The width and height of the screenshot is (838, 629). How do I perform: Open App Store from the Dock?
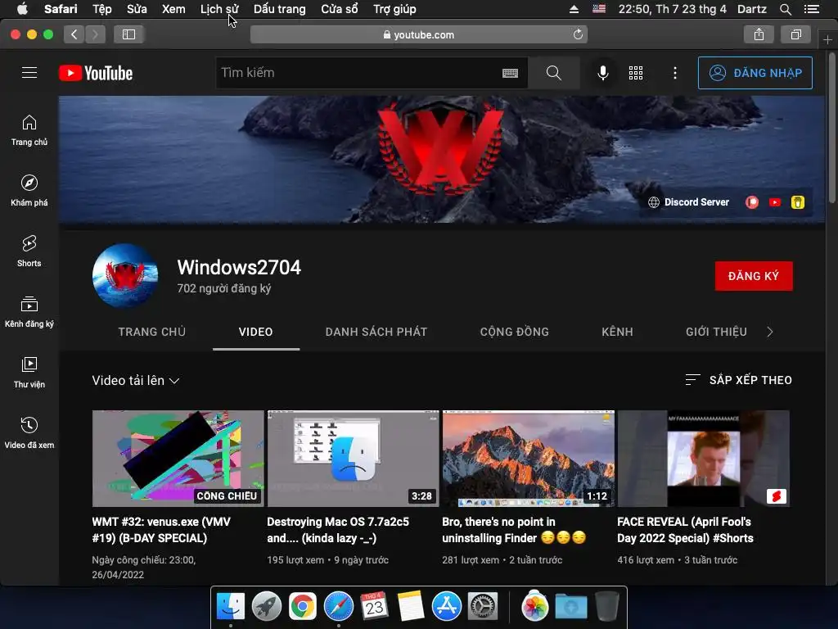[446, 607]
